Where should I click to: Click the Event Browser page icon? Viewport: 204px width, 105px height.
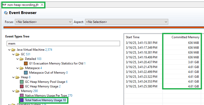[6, 13]
